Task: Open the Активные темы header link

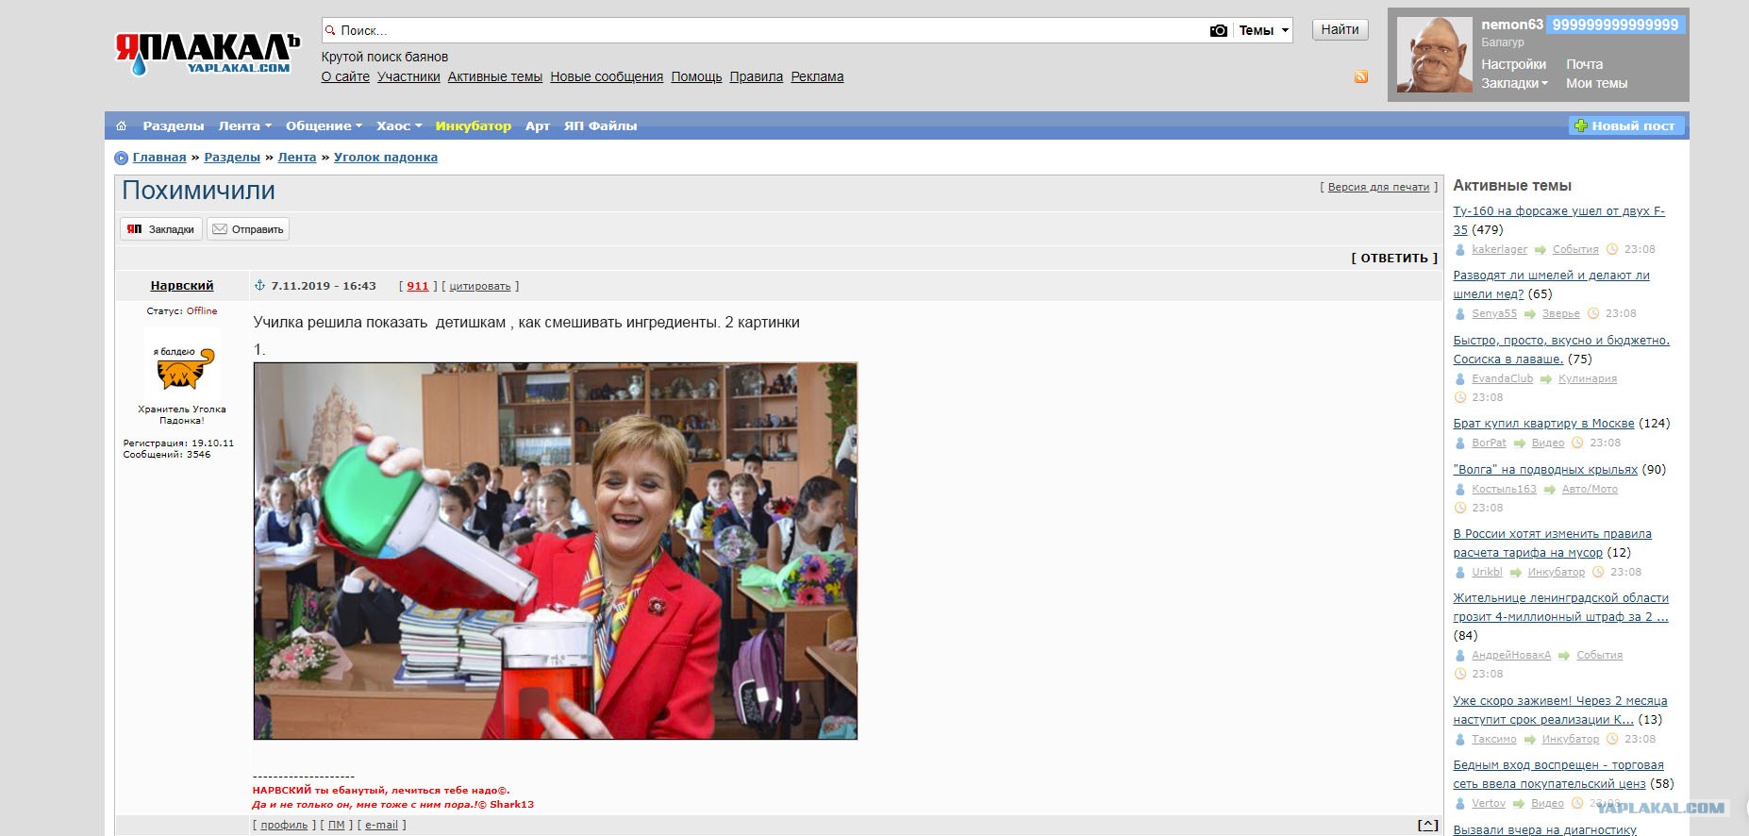Action: [x=495, y=76]
